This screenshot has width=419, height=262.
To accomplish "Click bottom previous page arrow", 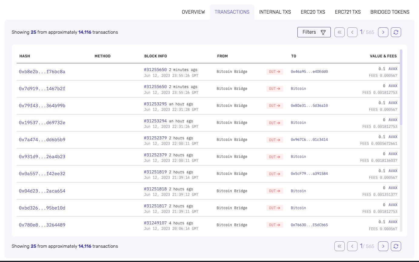I will click(x=352, y=246).
